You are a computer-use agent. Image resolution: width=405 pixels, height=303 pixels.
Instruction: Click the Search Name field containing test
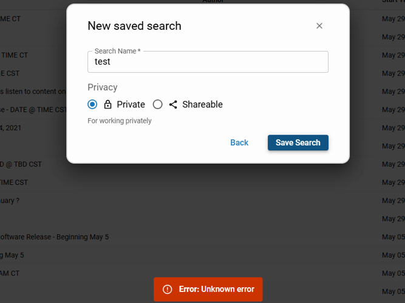[208, 62]
